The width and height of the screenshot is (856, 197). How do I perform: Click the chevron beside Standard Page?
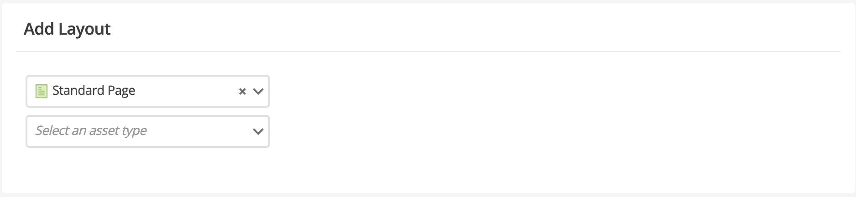point(258,92)
